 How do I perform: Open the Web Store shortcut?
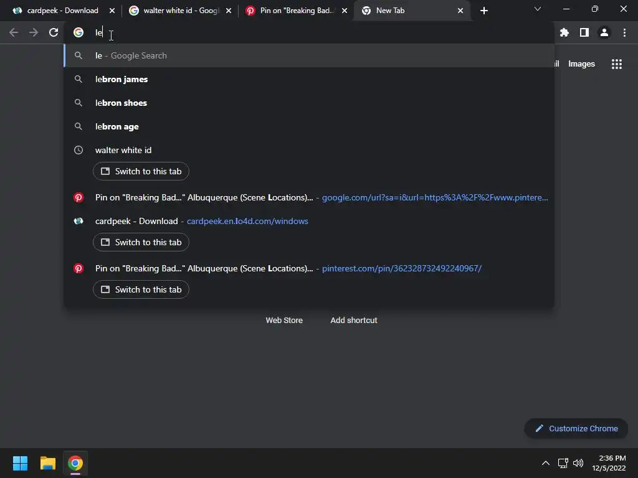point(284,321)
